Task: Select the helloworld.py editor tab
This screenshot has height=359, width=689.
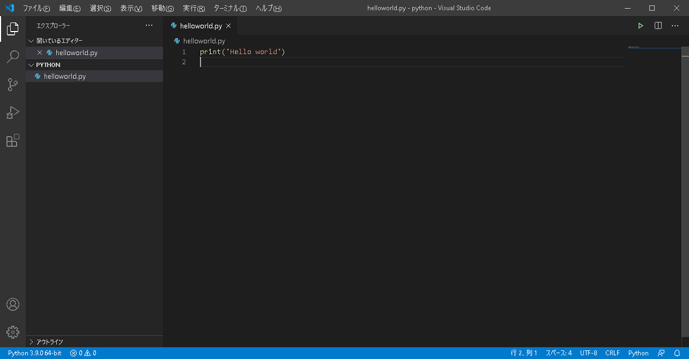Action: (200, 25)
